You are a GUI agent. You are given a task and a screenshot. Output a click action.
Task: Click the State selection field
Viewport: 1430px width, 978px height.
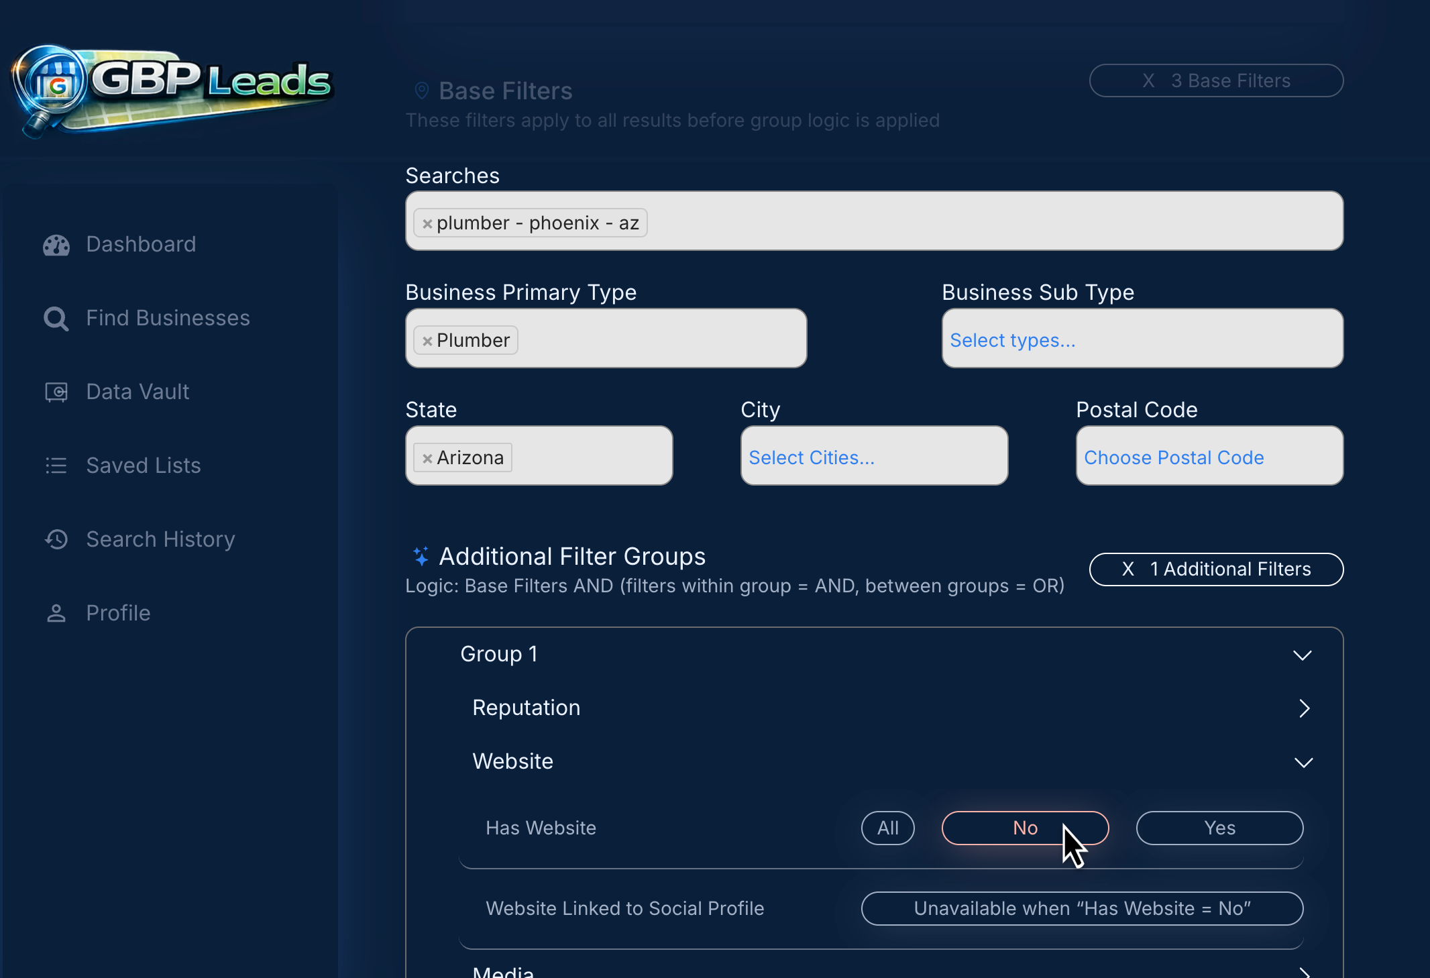coord(539,455)
